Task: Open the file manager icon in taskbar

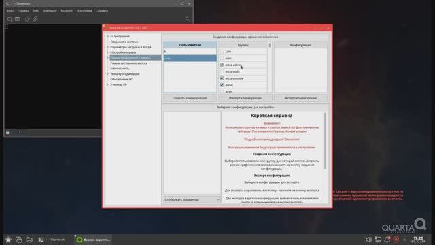Action: 29,240
